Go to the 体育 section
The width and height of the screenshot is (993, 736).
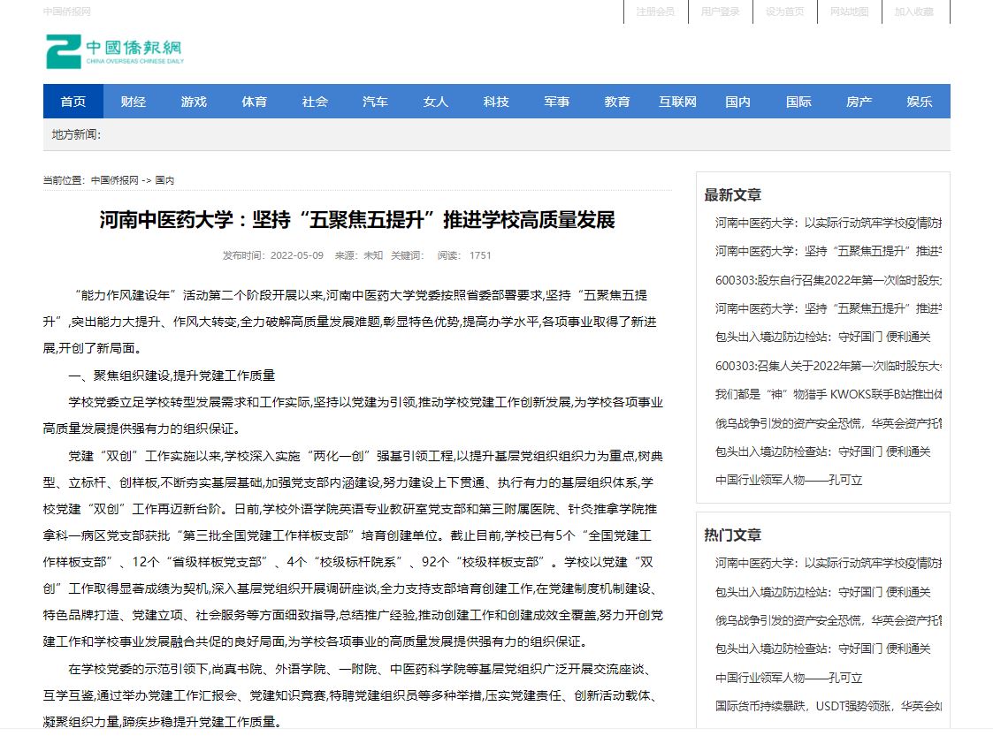(255, 102)
